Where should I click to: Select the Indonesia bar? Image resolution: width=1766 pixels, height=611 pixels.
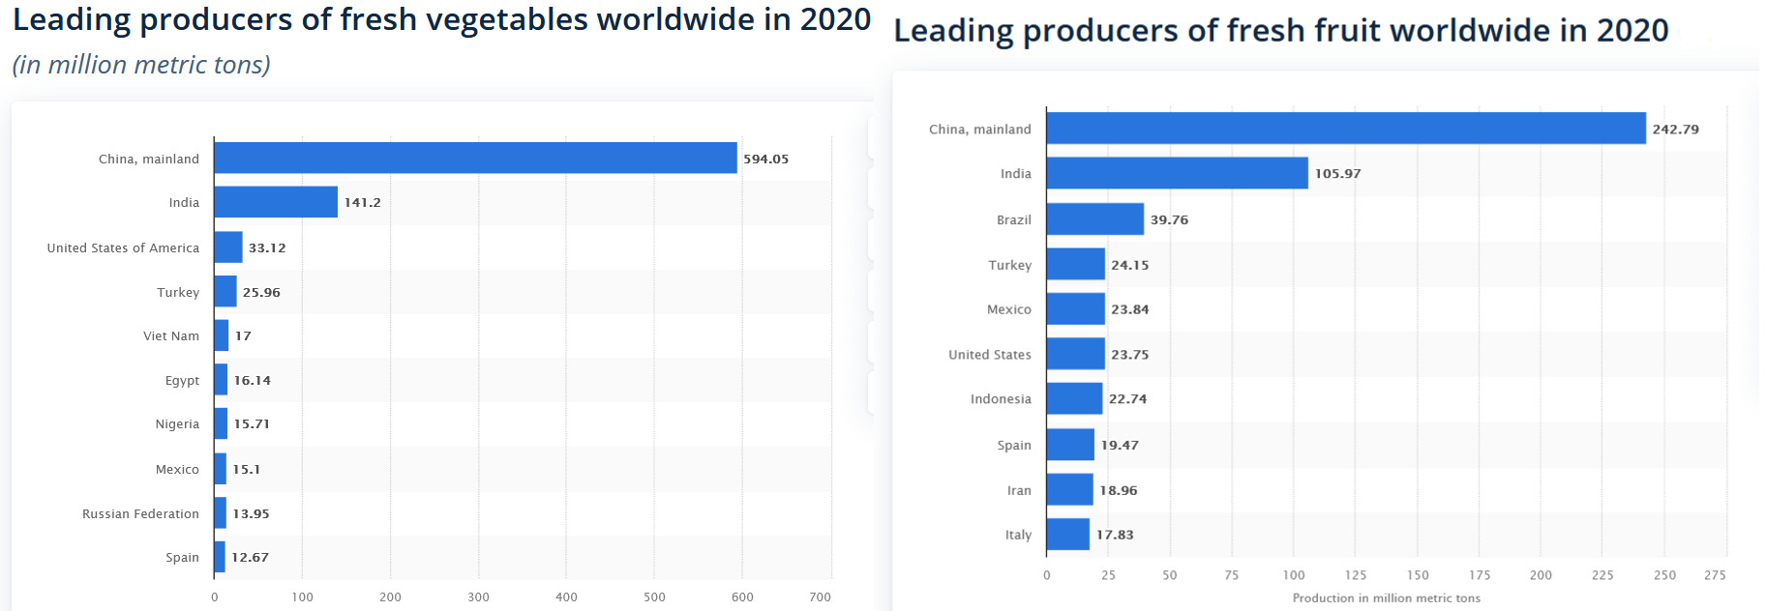click(x=1074, y=399)
